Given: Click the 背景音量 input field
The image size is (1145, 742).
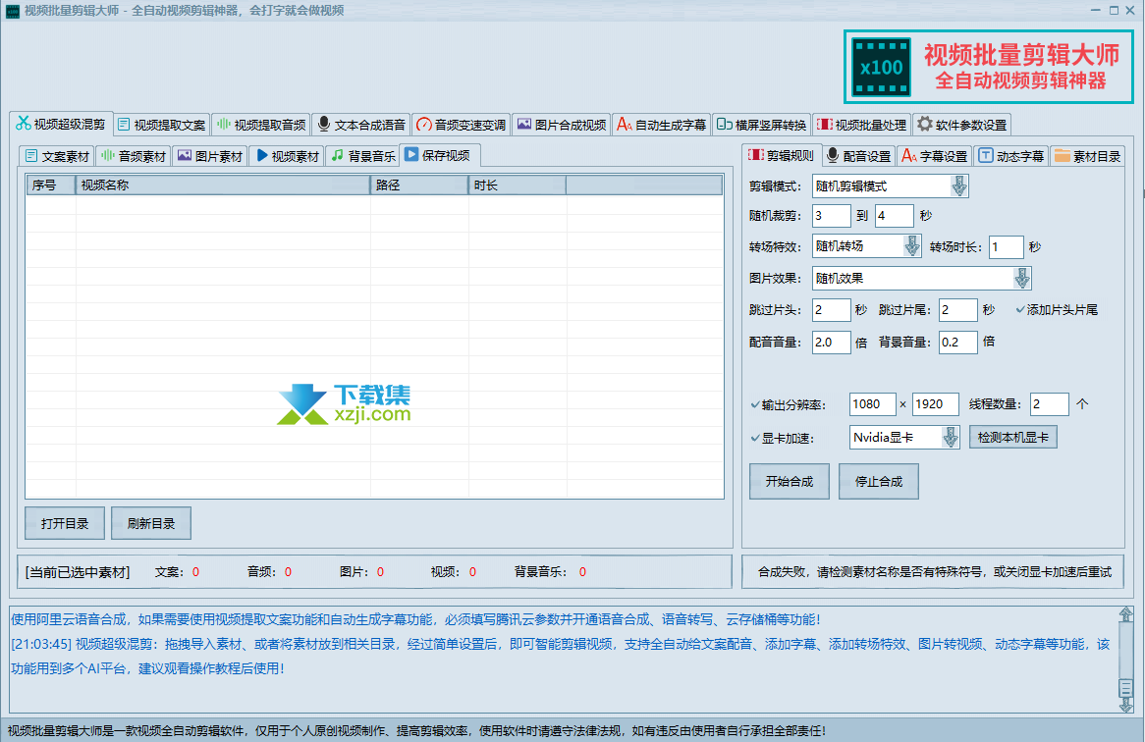Looking at the screenshot, I should (x=958, y=343).
